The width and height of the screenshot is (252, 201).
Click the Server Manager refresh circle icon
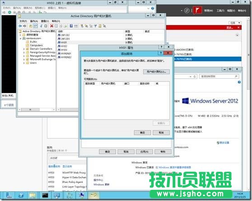(x=187, y=10)
